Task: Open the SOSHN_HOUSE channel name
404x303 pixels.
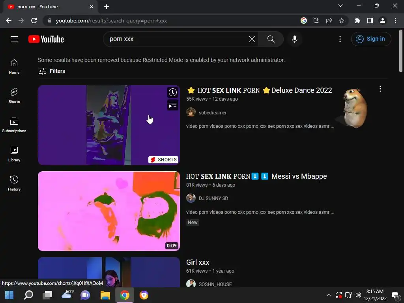Action: (x=215, y=284)
